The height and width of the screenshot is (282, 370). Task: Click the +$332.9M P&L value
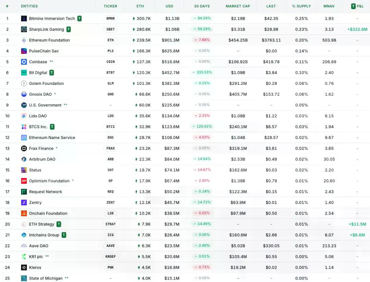click(357, 29)
